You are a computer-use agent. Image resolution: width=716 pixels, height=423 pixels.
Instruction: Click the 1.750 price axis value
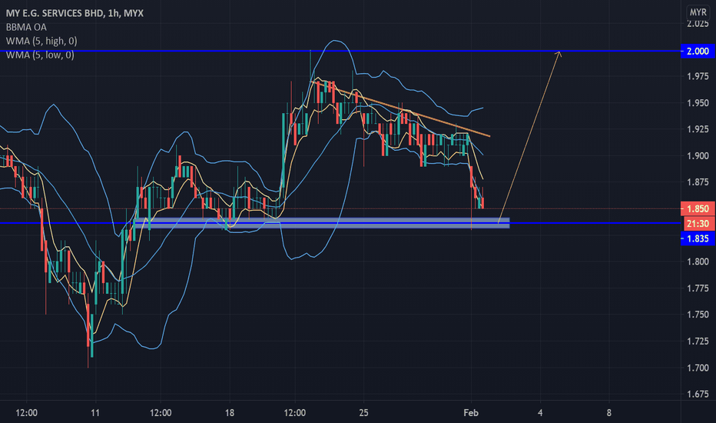698,315
